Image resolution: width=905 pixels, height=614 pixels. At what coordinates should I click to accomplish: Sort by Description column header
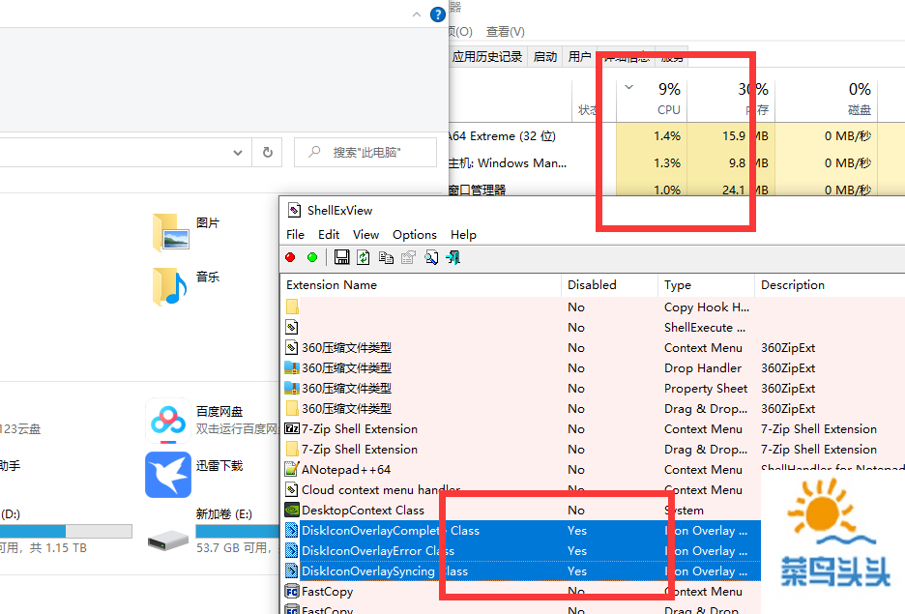pos(830,284)
